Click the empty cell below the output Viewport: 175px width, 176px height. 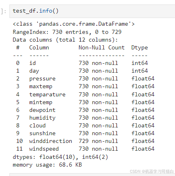click(x=92, y=175)
